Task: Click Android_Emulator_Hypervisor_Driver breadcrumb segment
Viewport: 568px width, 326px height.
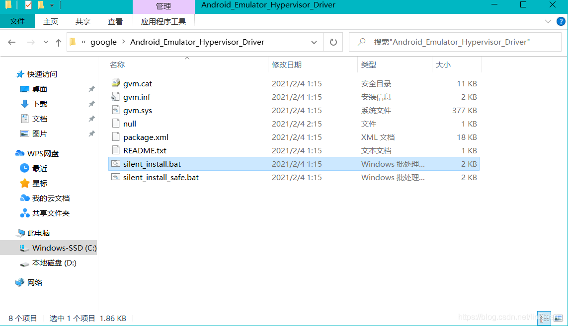Action: click(197, 42)
